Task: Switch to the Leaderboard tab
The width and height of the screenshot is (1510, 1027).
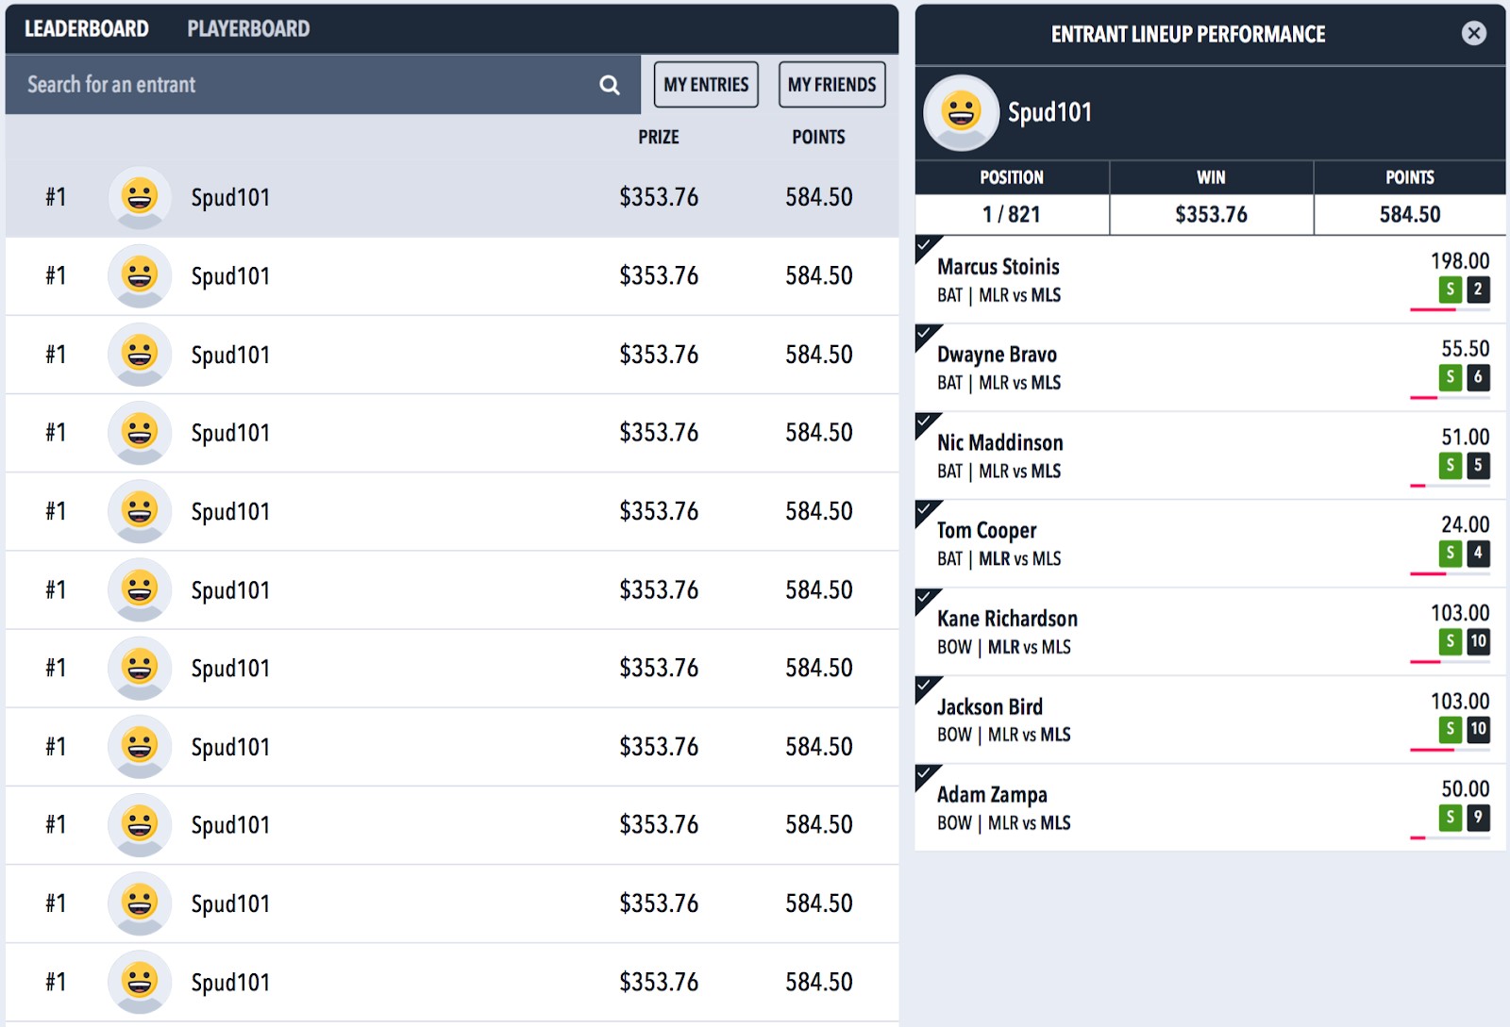Action: pyautogui.click(x=86, y=29)
